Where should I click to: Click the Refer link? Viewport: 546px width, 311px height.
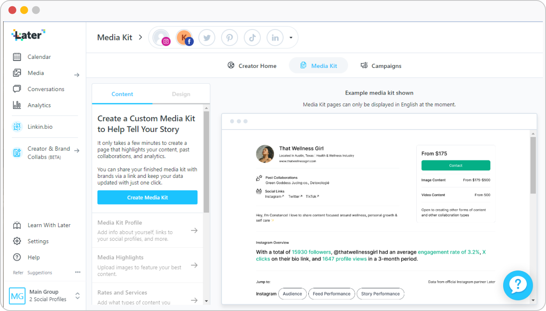point(18,273)
